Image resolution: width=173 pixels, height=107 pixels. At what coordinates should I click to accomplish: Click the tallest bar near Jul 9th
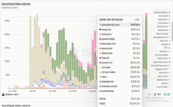[37, 51]
